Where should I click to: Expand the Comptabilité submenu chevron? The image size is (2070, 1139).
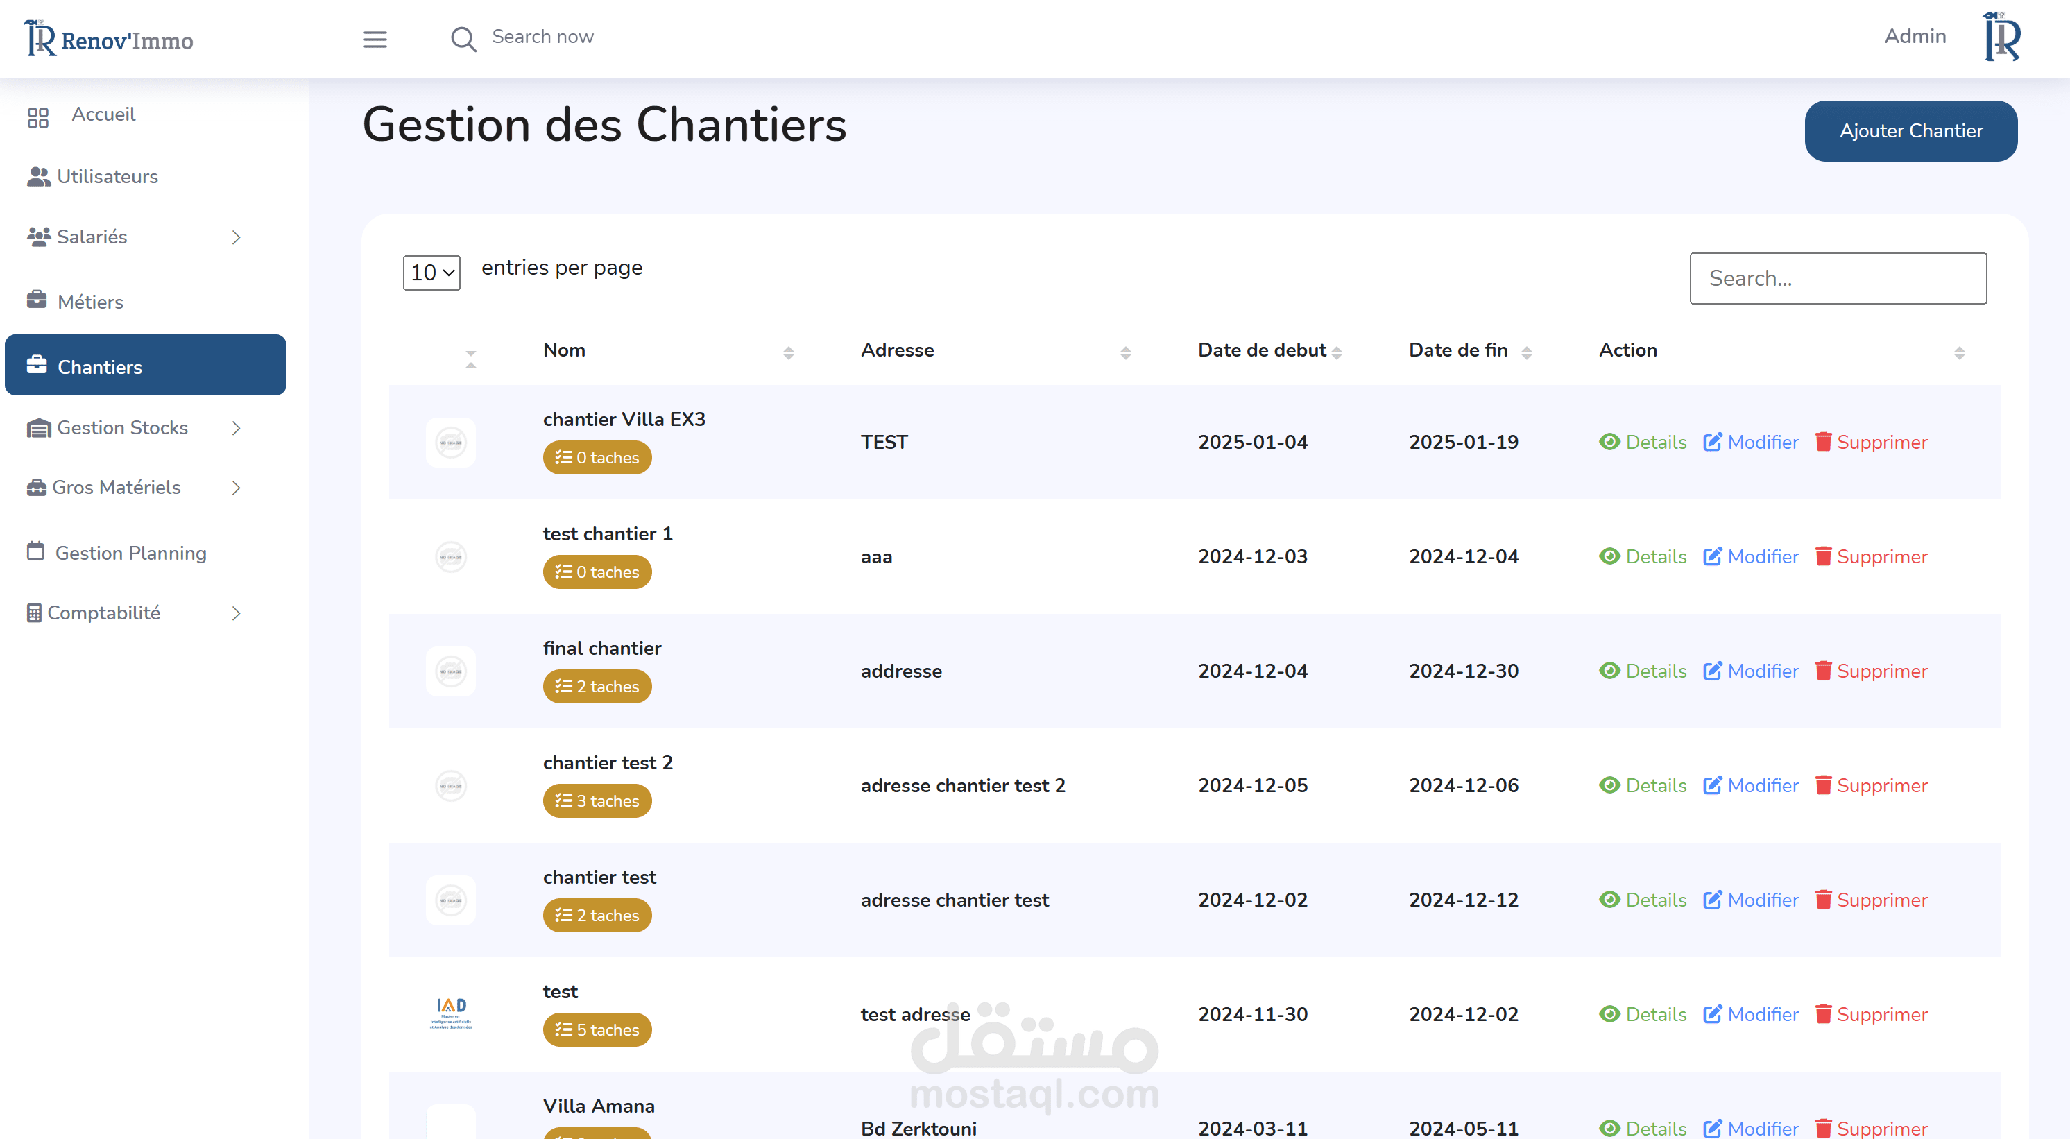click(235, 613)
